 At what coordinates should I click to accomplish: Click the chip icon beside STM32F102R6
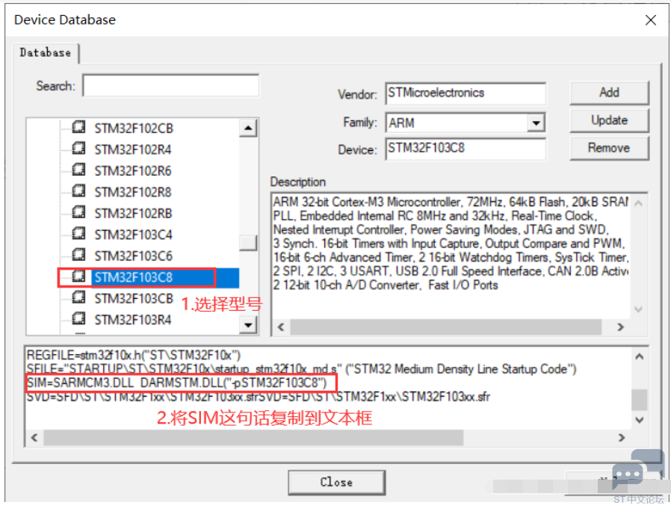[78, 170]
